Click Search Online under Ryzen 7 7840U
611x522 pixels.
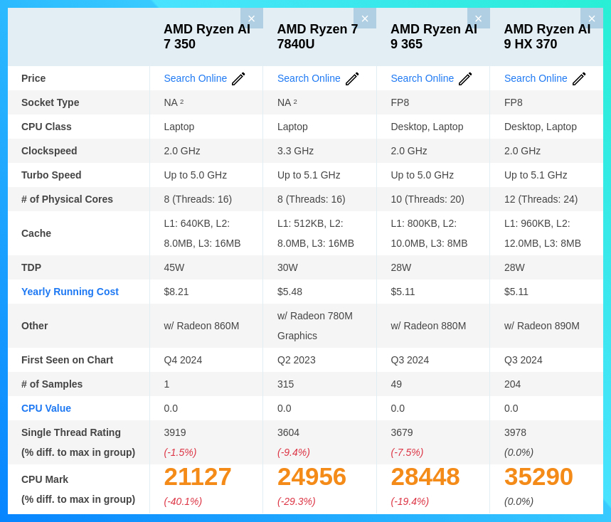[309, 78]
